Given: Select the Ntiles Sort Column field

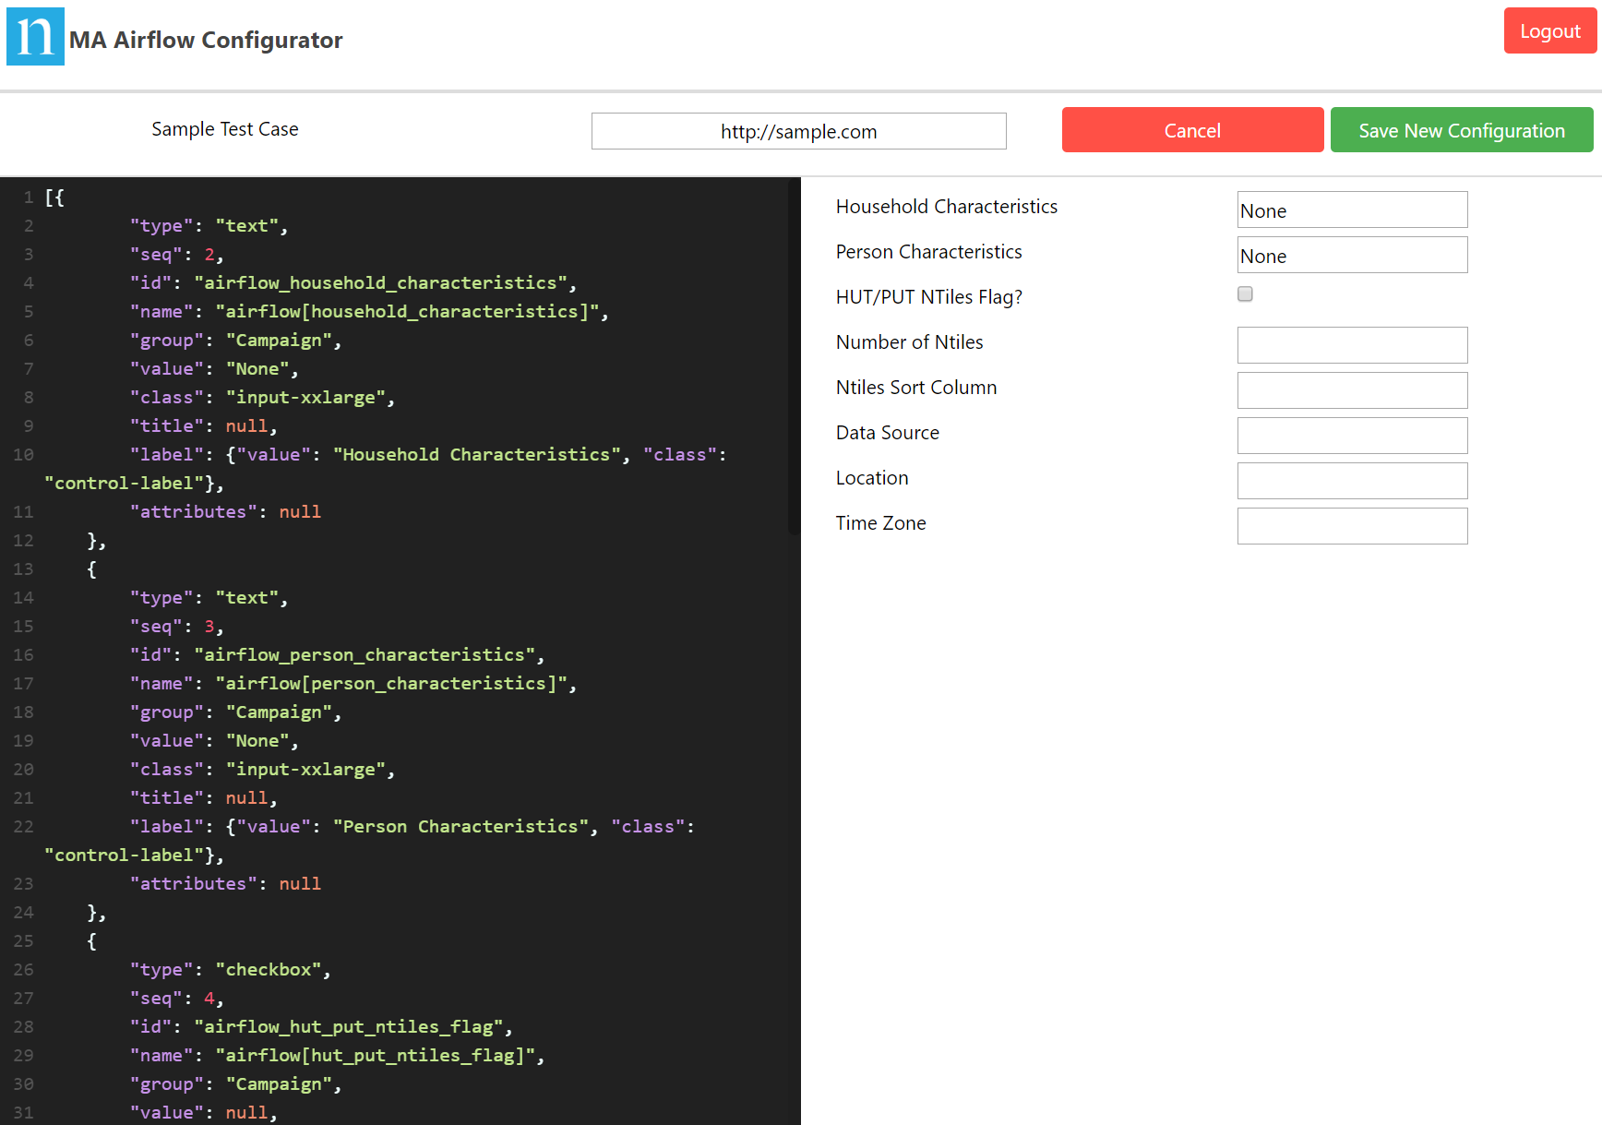Looking at the screenshot, I should pyautogui.click(x=1351, y=390).
